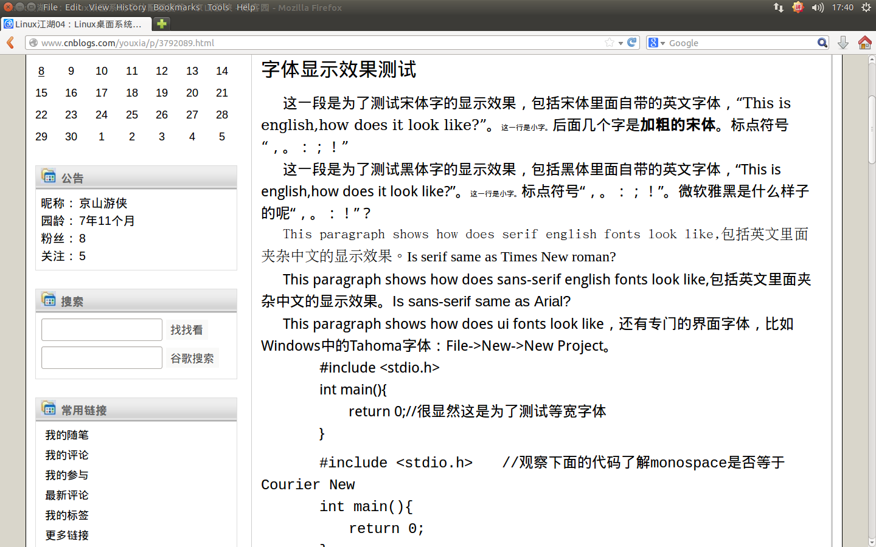Open the URL history dropdown arrow
The height and width of the screenshot is (547, 876).
620,43
